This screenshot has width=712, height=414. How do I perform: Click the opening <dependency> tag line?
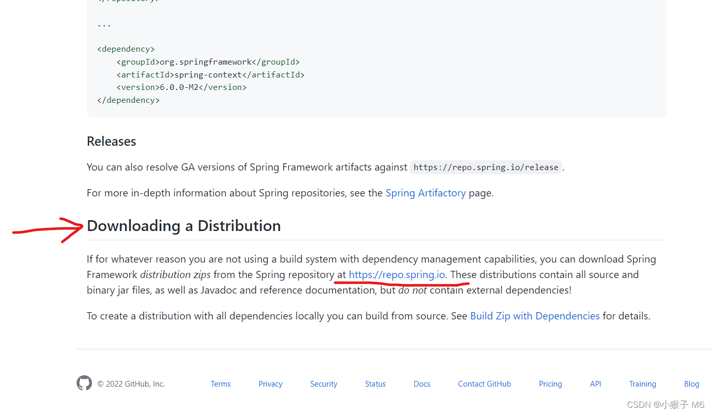click(126, 49)
